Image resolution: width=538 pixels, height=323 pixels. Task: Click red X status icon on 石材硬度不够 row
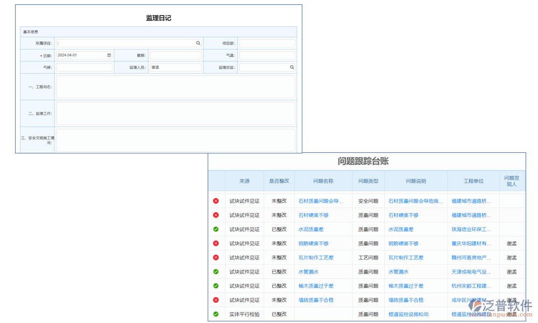[216, 215]
